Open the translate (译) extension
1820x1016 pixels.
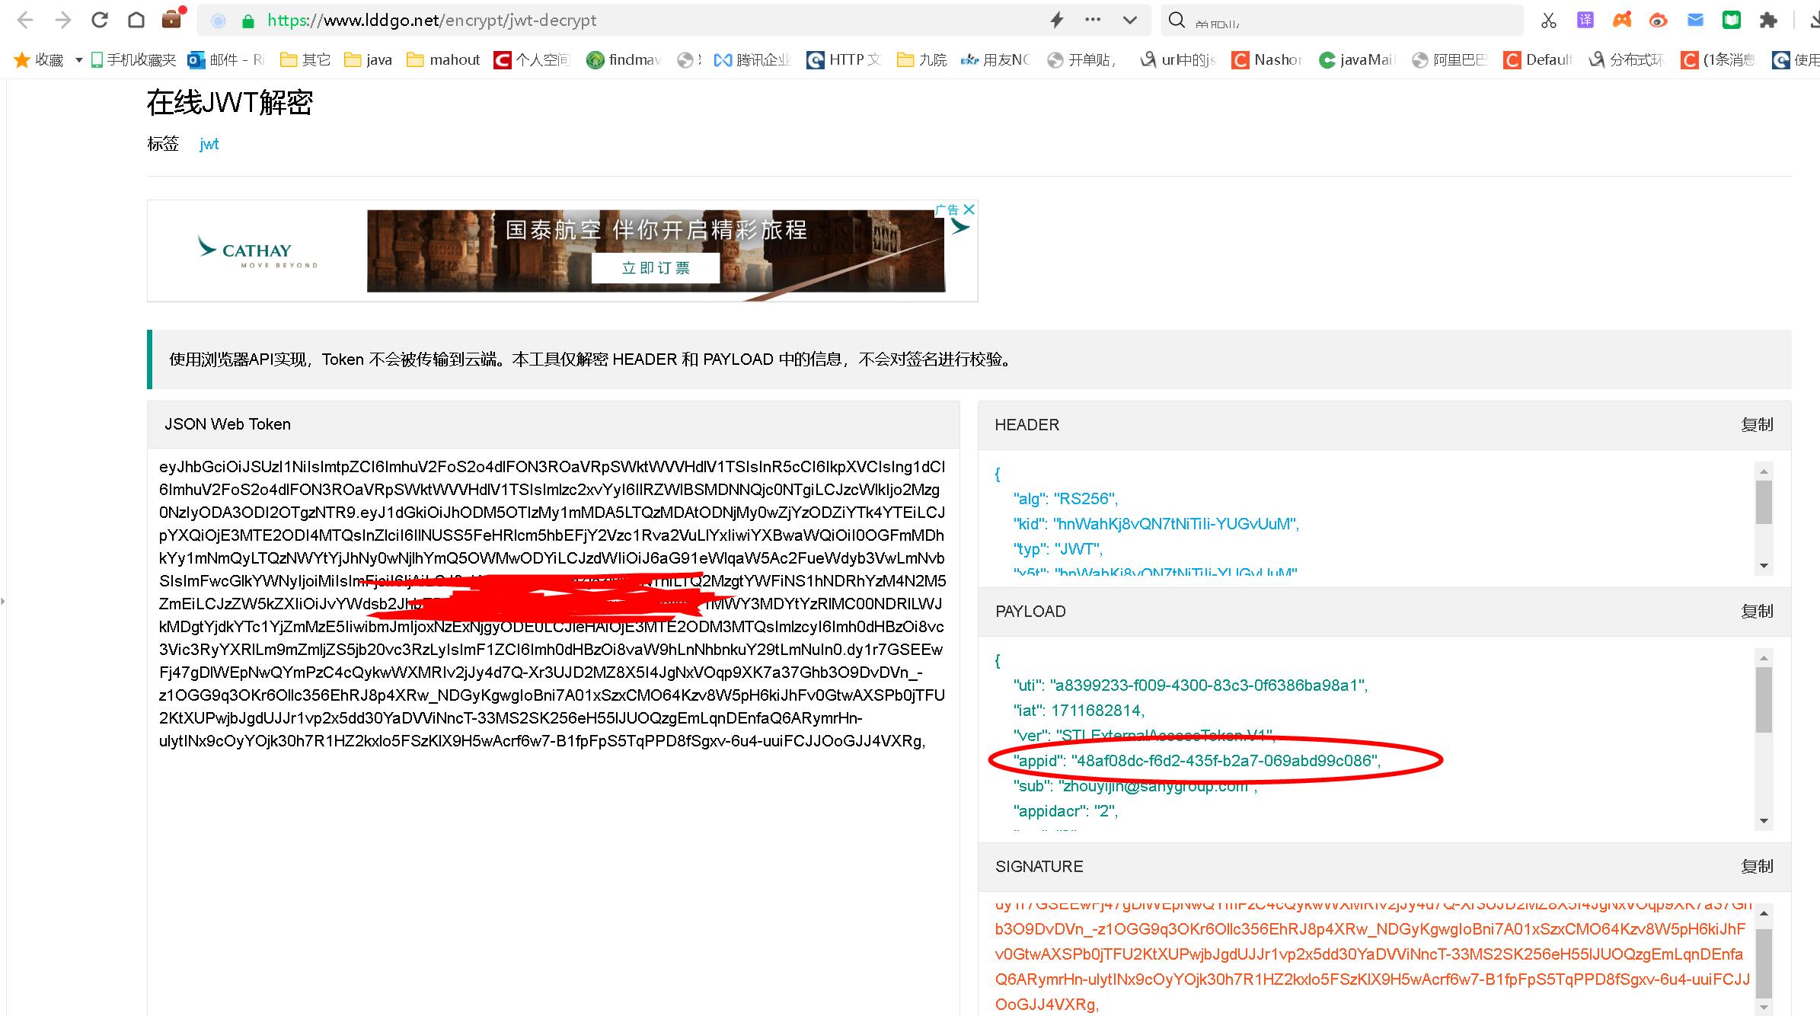coord(1585,21)
